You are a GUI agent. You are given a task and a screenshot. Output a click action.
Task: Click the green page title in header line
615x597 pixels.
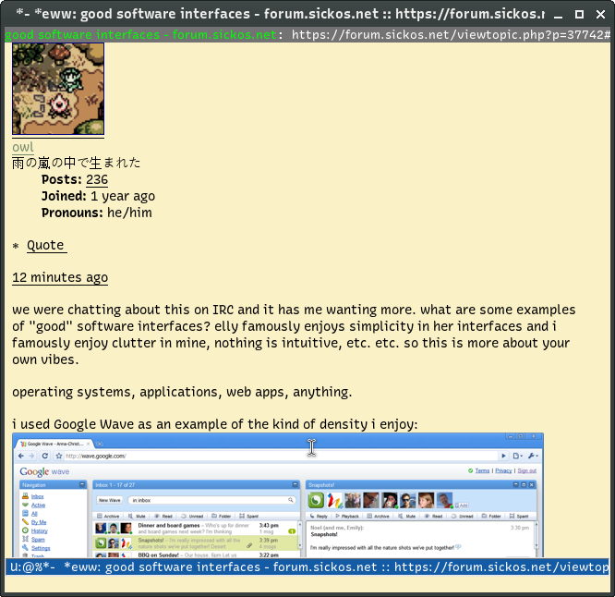[140, 35]
